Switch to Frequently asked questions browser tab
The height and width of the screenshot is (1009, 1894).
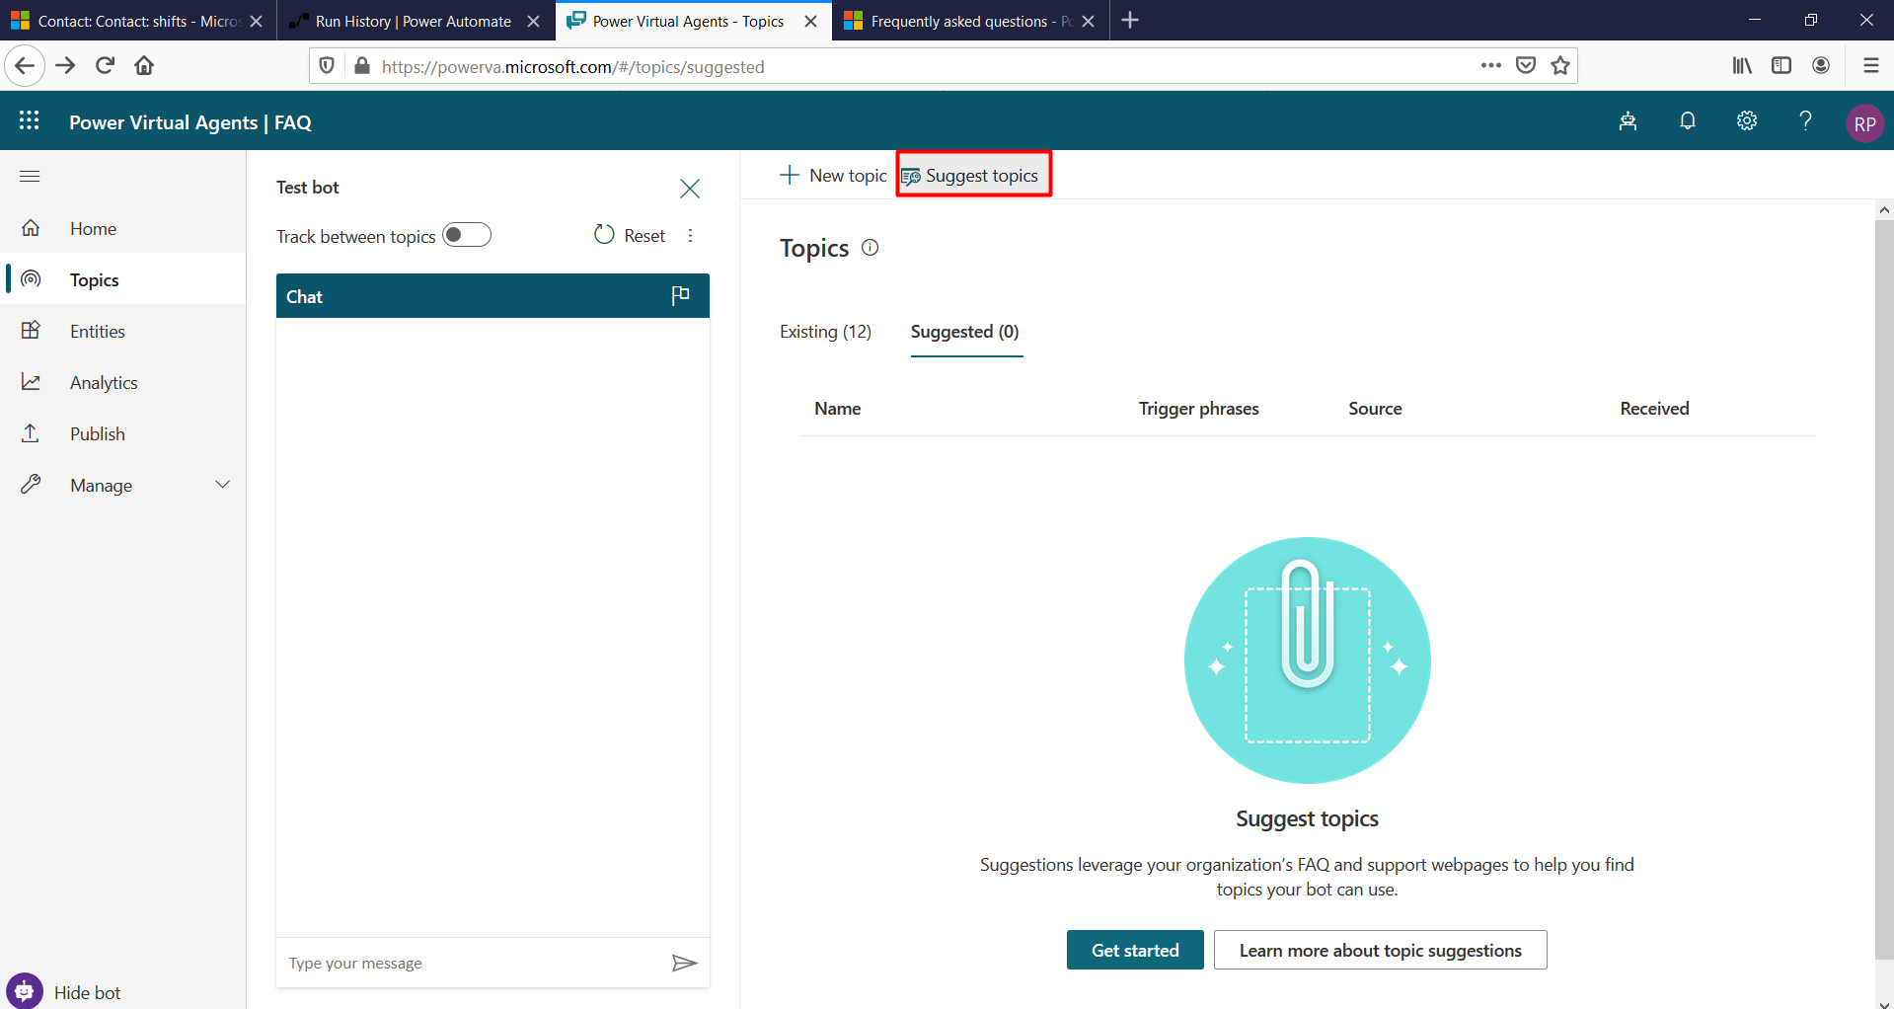(x=971, y=21)
